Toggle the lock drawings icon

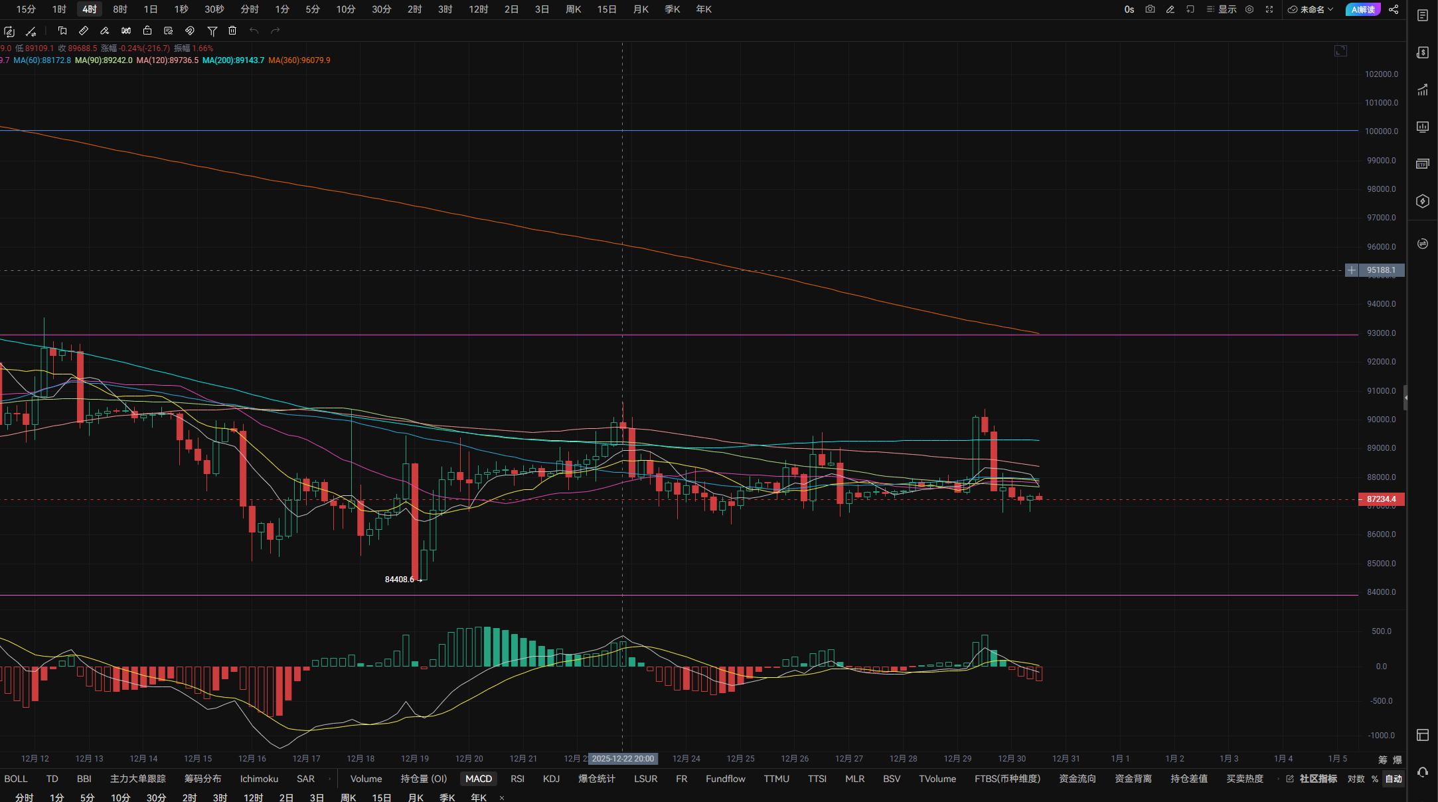click(147, 31)
